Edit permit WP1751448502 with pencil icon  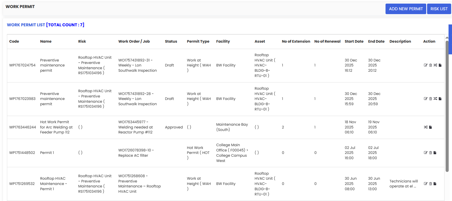pos(426,153)
